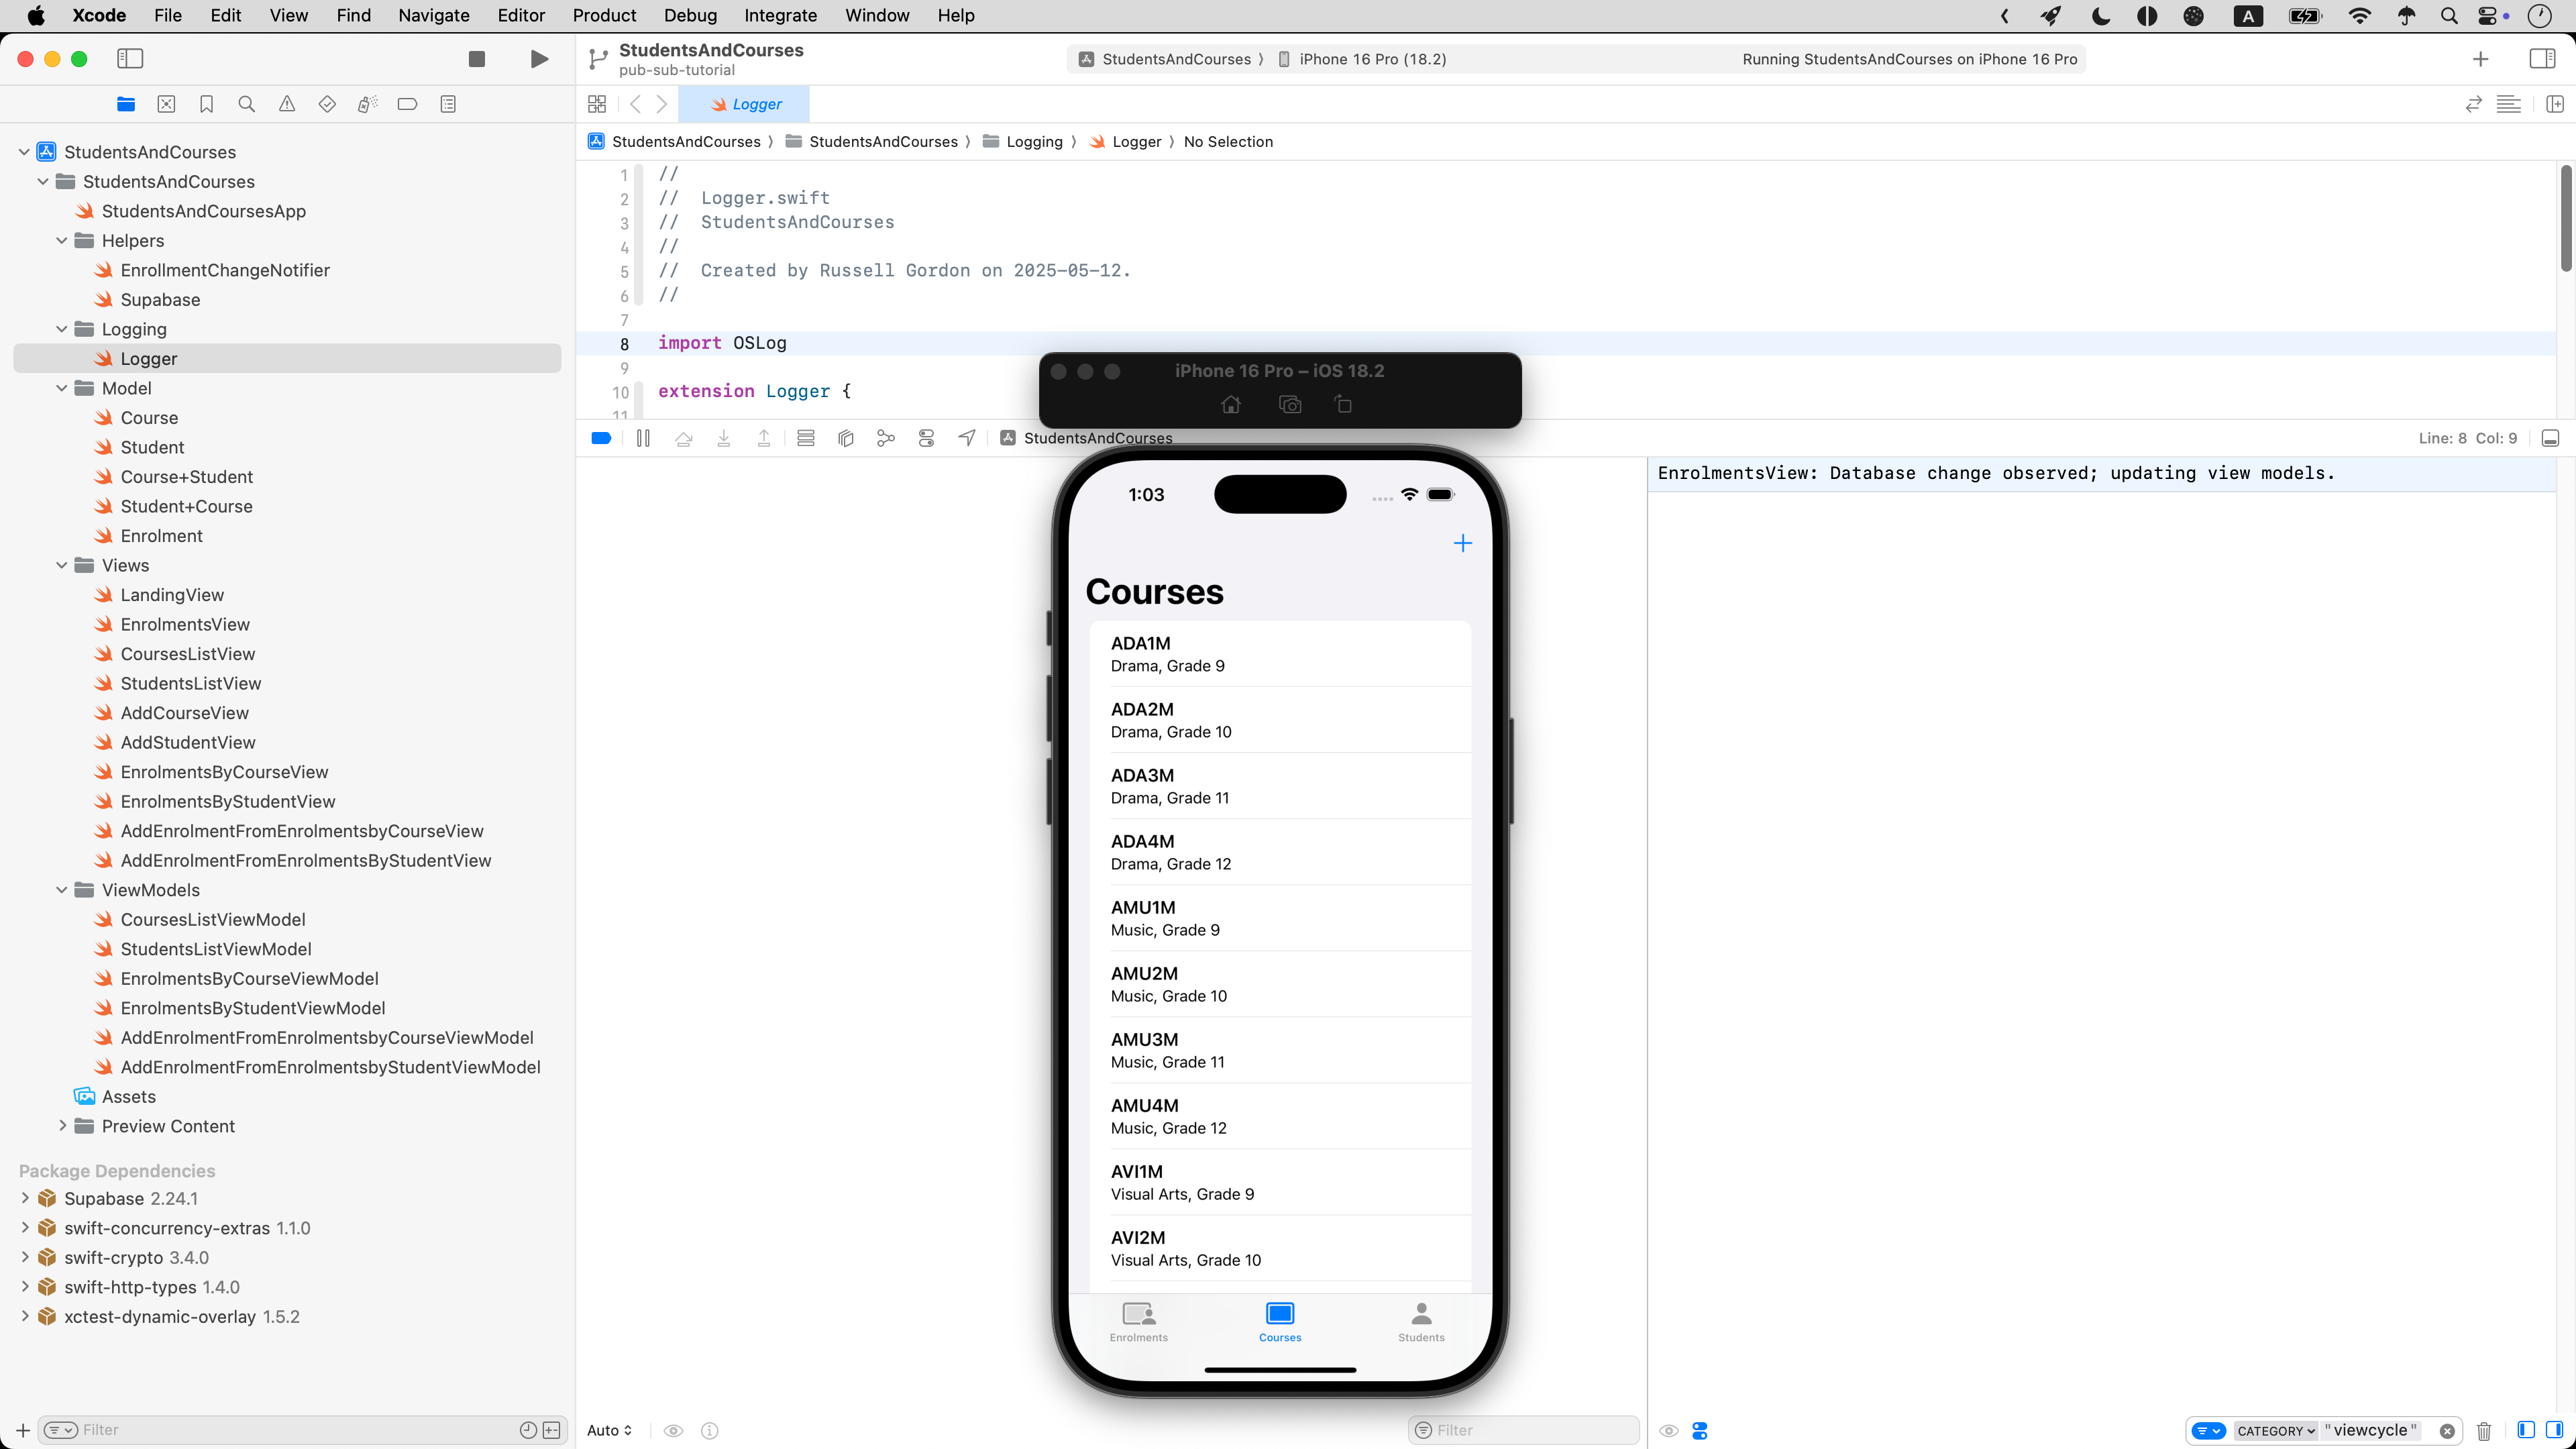This screenshot has width=2576, height=1449.
Task: Open the Find navigator magnifier icon
Action: [246, 104]
